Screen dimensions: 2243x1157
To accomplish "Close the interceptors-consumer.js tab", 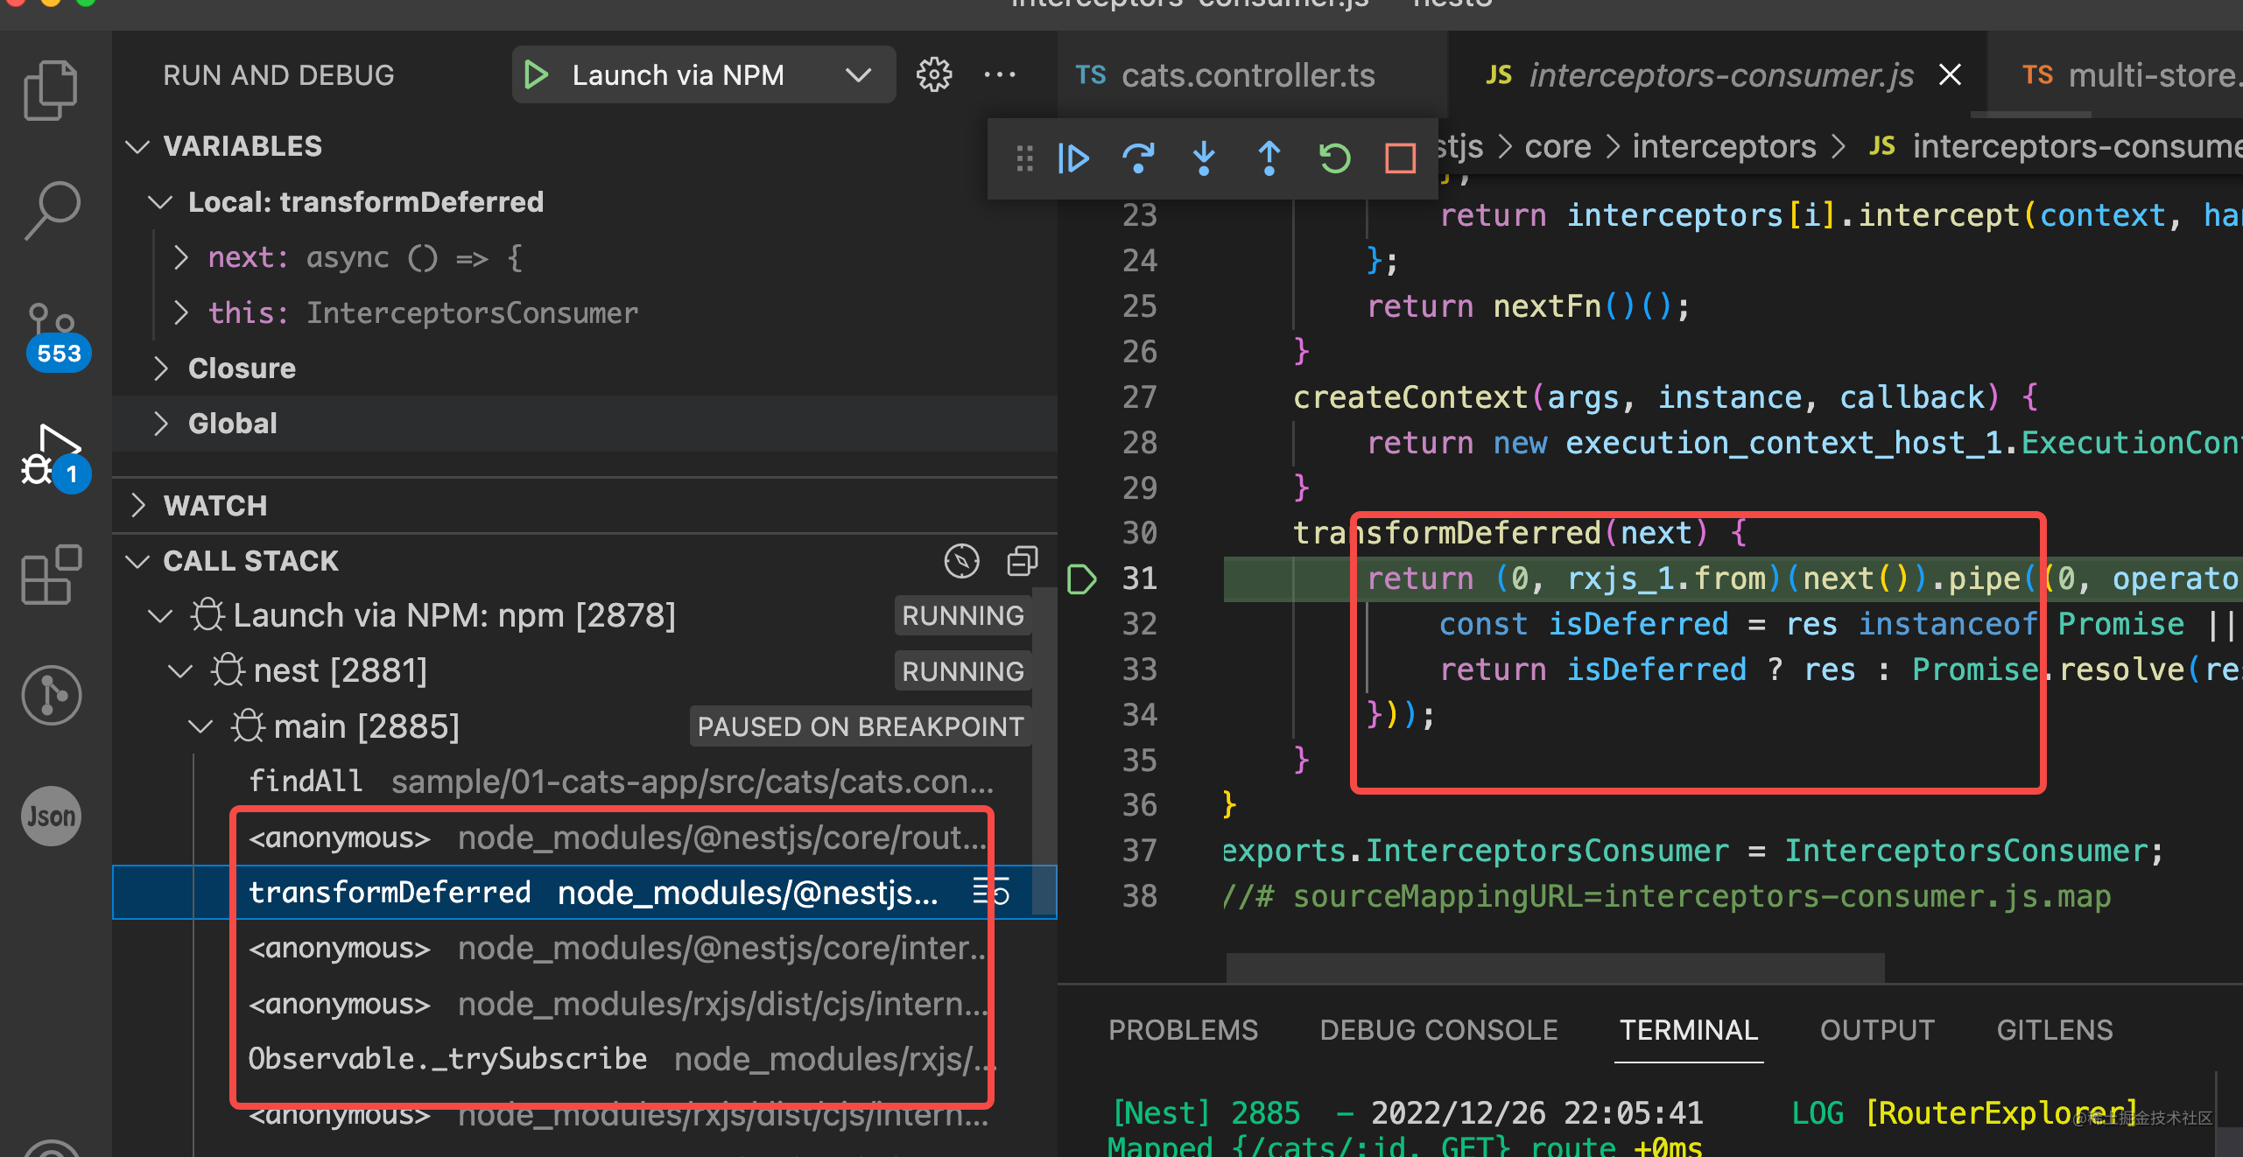I will (x=1950, y=75).
